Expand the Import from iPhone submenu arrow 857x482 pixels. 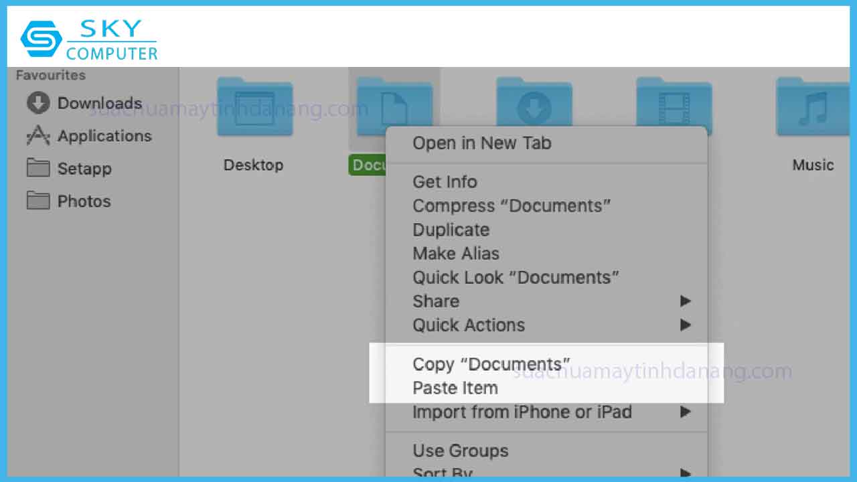(686, 412)
